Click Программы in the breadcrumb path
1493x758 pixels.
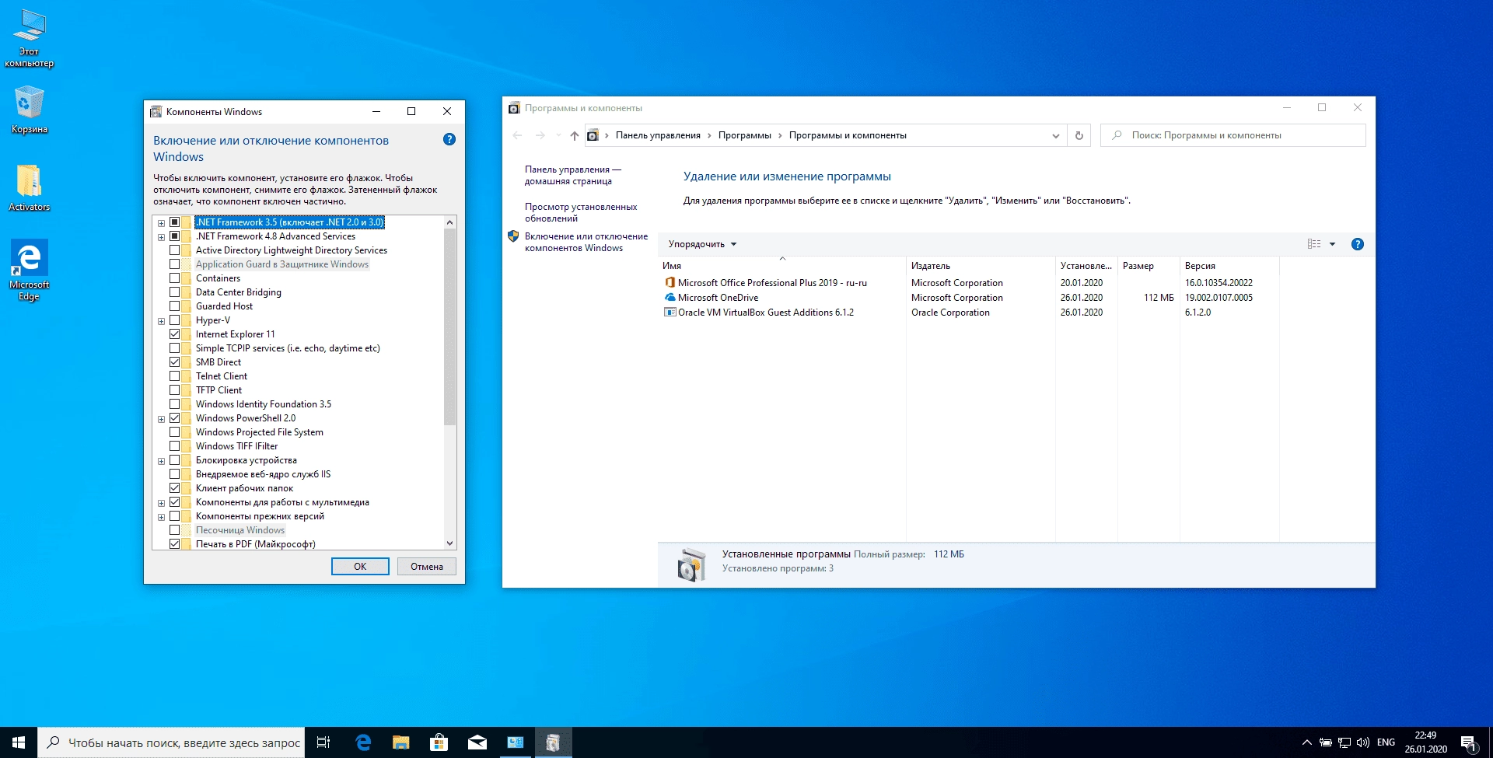tap(744, 135)
